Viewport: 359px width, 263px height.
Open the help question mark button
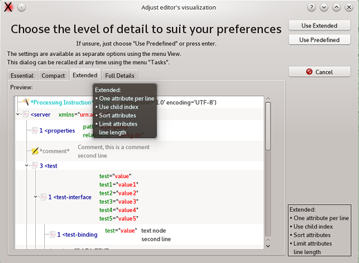311,8
